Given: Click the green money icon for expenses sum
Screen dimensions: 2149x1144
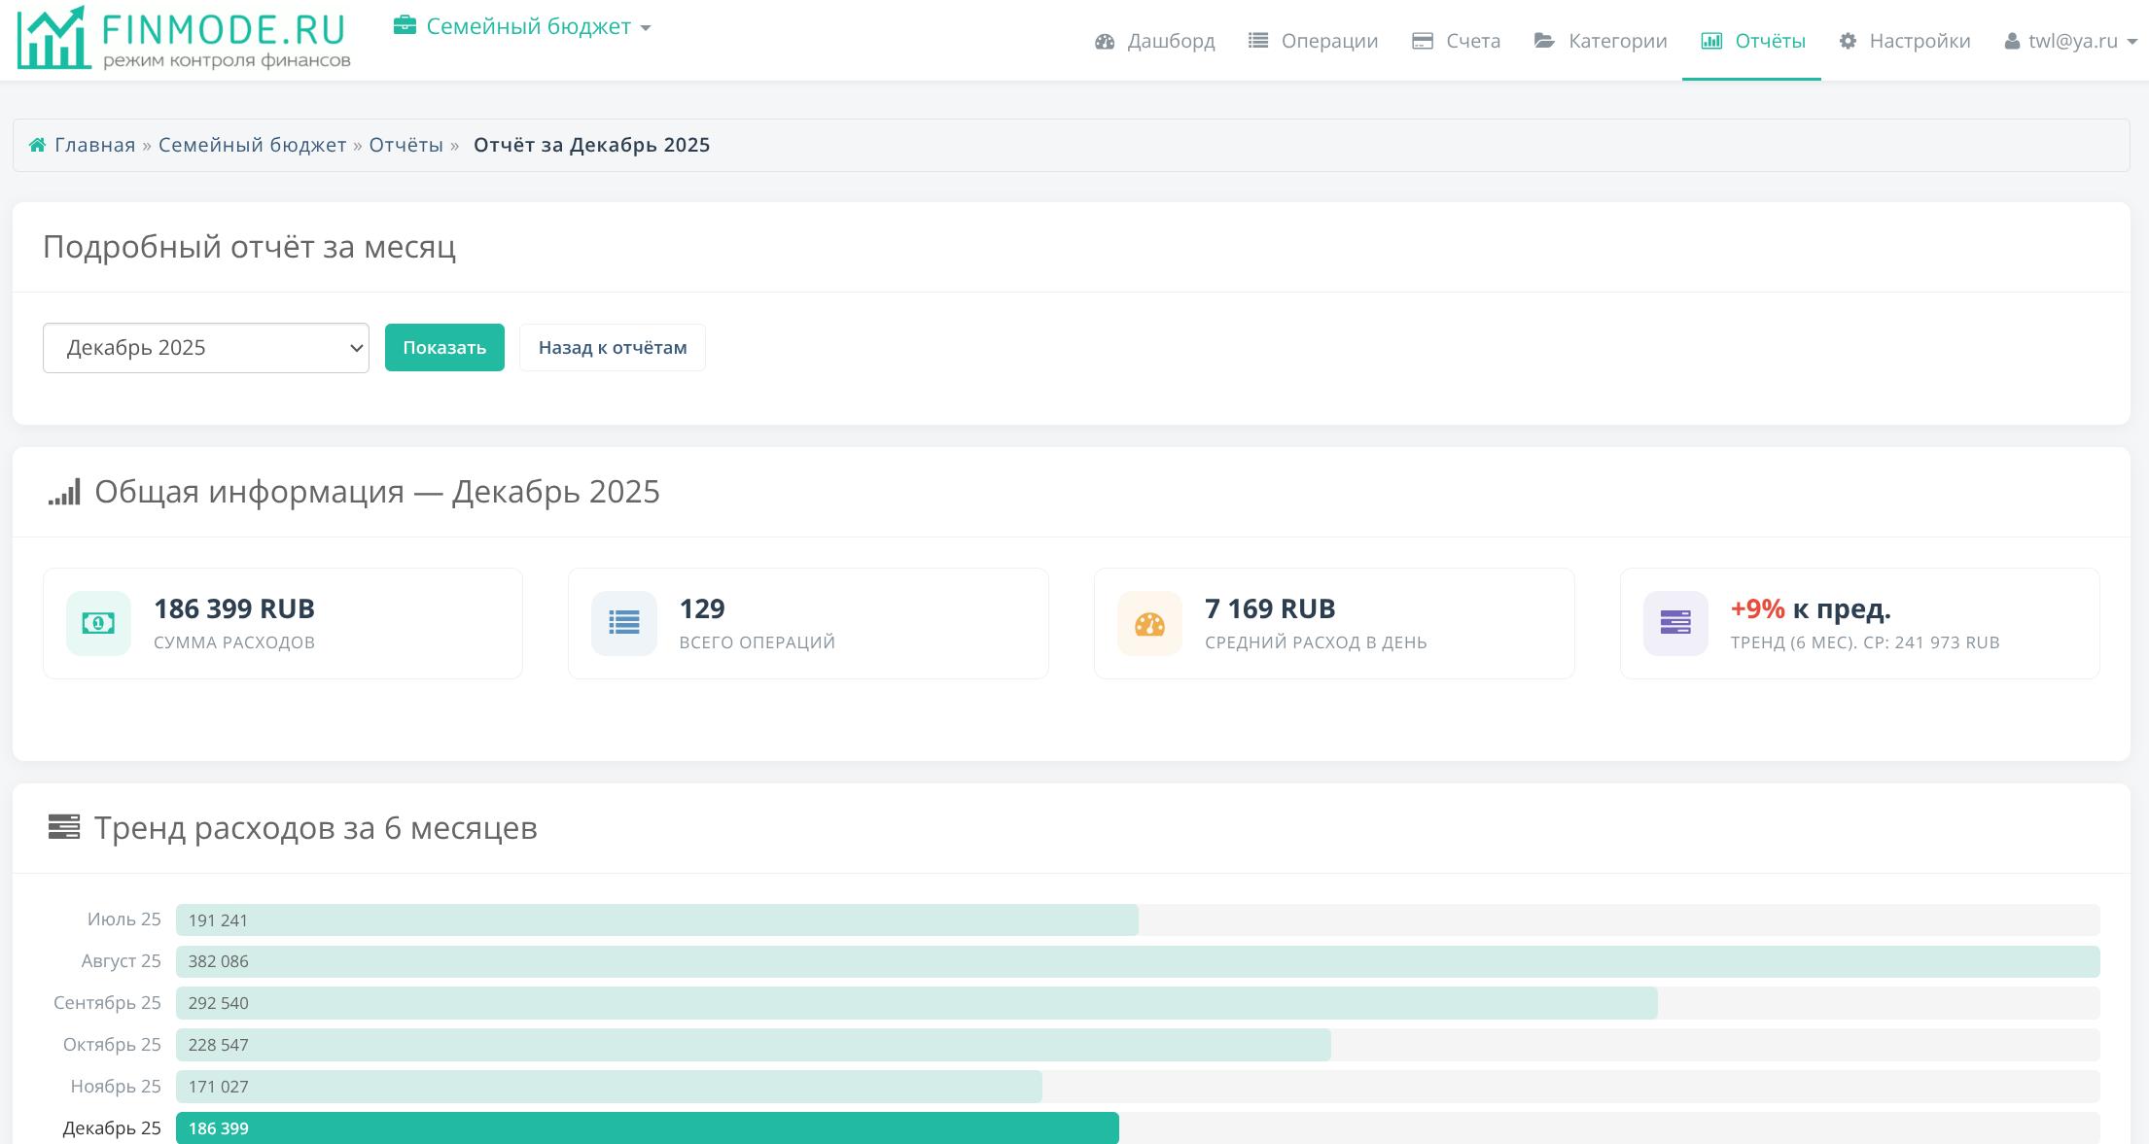Looking at the screenshot, I should point(98,623).
